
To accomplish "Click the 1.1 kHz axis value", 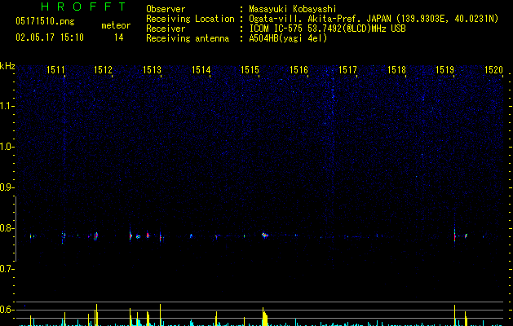I will (x=7, y=106).
